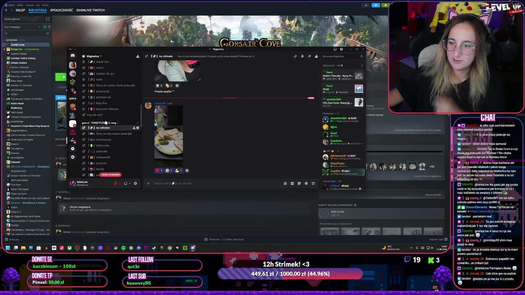Show hidden icons in the system tray
This screenshot has width=525, height=295.
tap(411, 248)
